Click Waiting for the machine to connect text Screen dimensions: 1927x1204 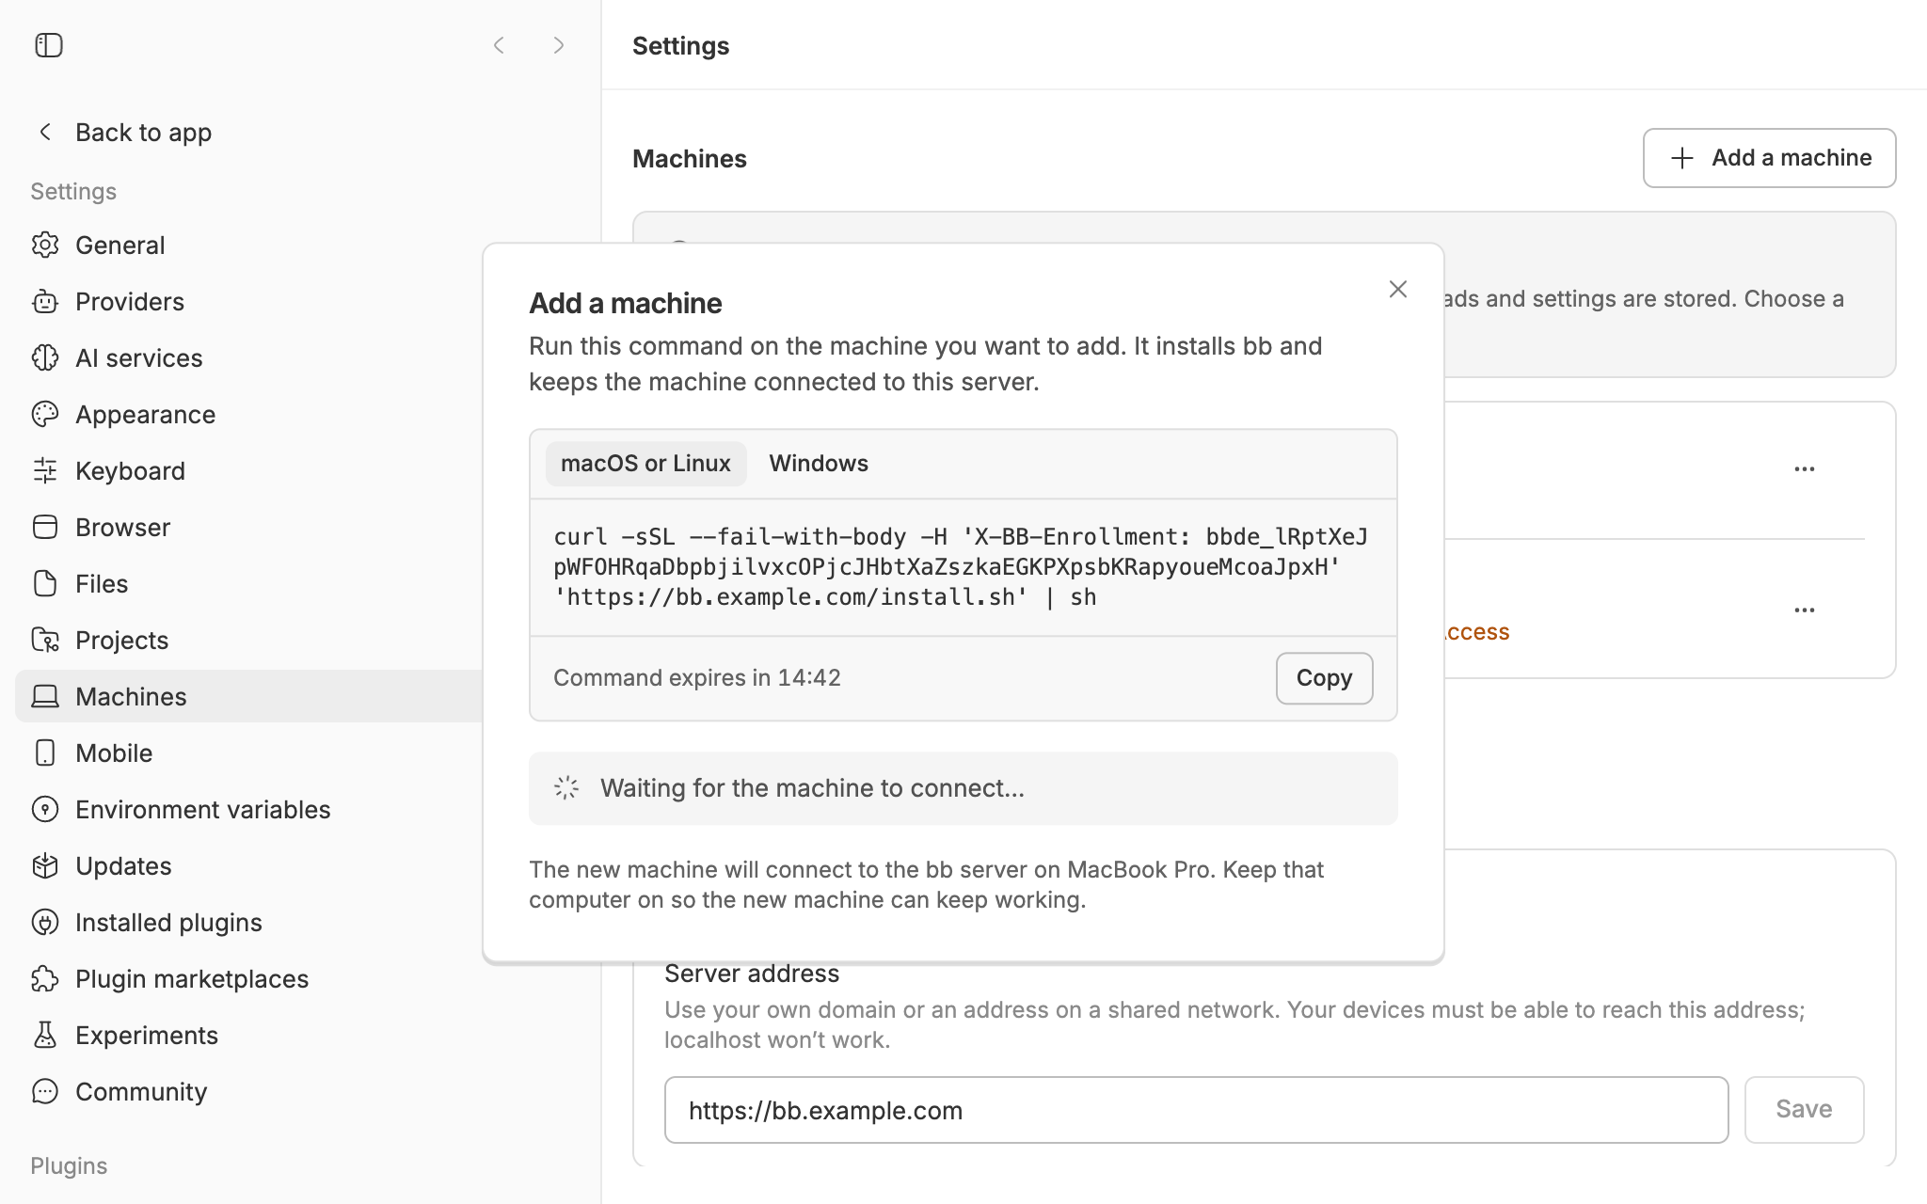812,788
